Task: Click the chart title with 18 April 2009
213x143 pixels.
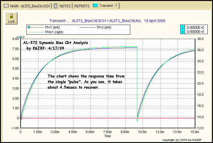Action: (107, 21)
